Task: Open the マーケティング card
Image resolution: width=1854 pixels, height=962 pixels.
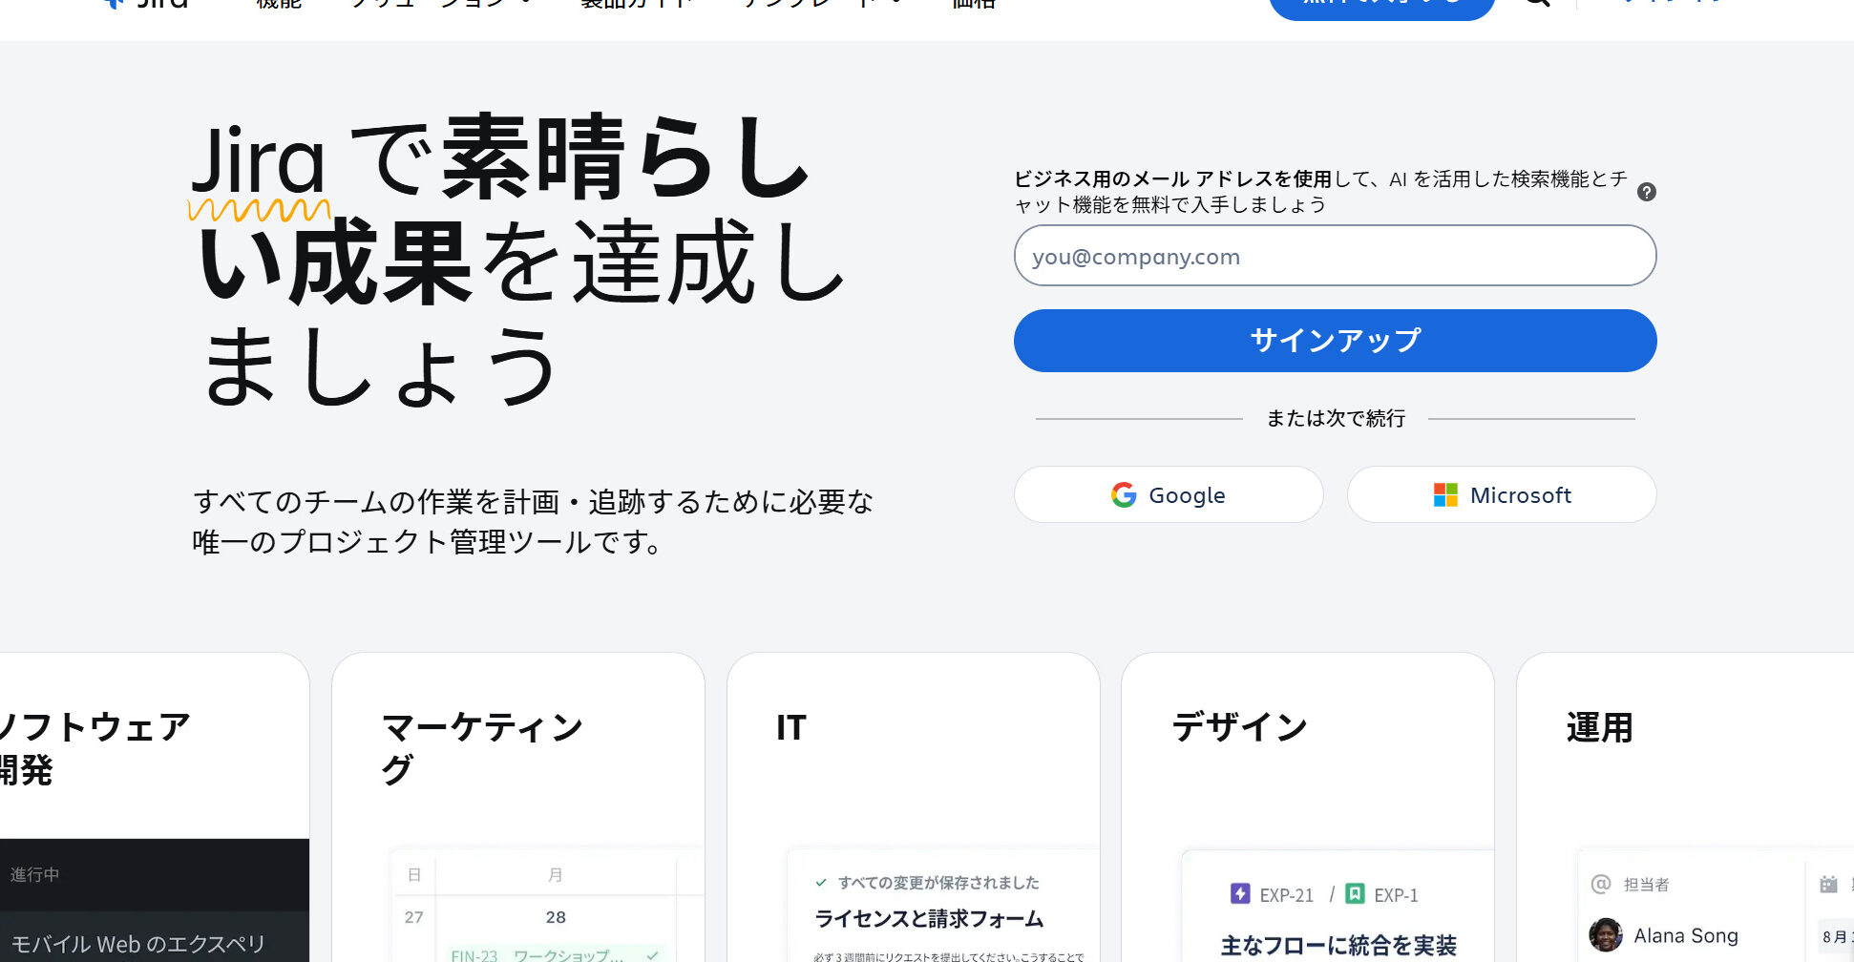Action: coord(518,807)
